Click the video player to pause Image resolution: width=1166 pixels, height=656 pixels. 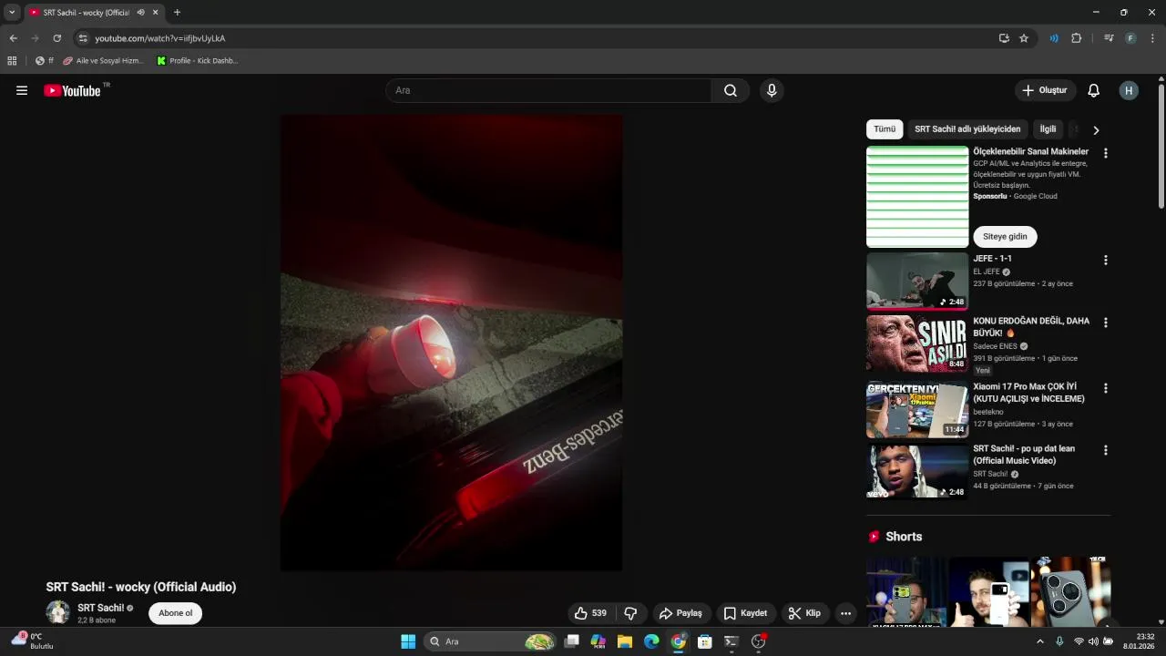451,343
